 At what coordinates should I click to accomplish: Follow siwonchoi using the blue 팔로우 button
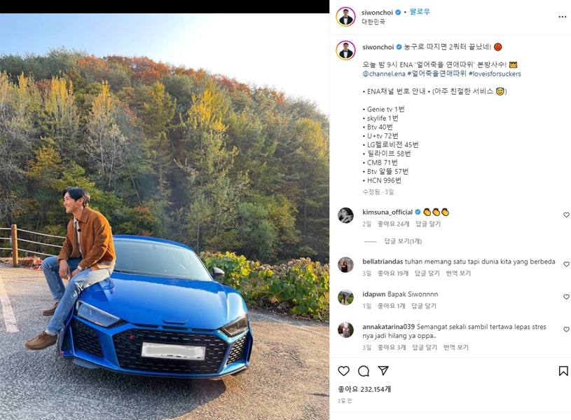pos(420,12)
